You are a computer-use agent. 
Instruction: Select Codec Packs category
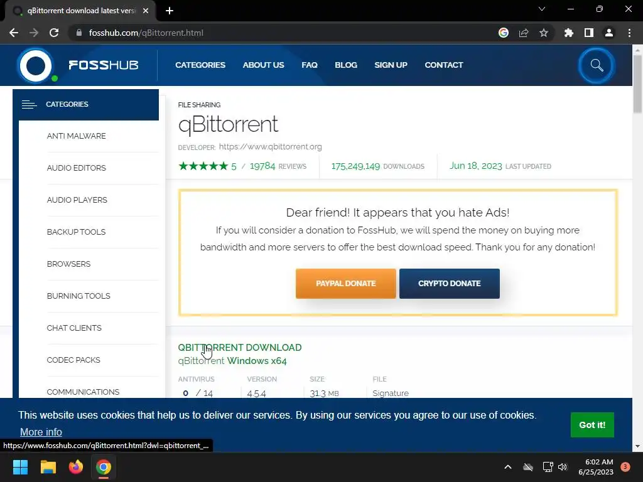73,360
